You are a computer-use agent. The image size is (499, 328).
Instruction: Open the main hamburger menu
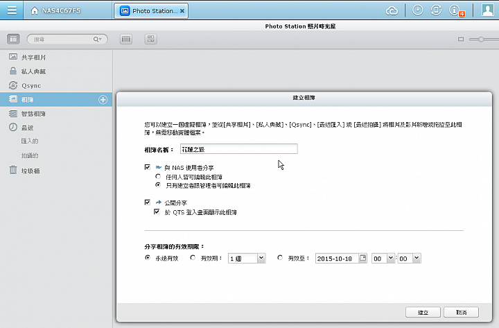click(x=12, y=10)
